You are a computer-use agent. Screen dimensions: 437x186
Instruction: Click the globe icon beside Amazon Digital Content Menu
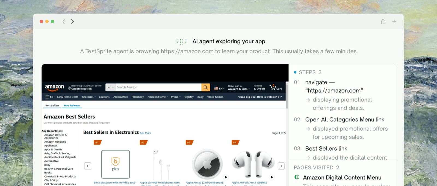(297, 177)
